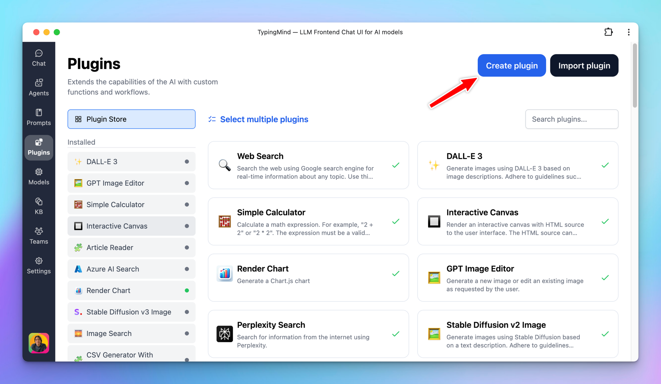Screen dimensions: 661x384
Task: Open the three-dot menu
Action: (629, 32)
